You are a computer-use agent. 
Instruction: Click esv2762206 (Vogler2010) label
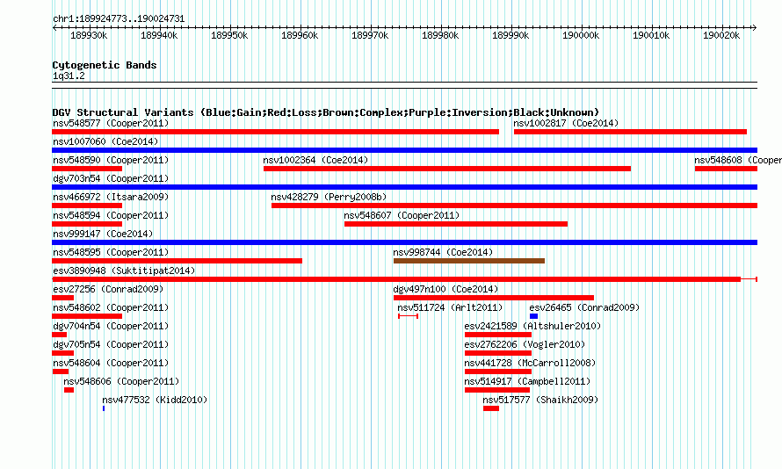pyautogui.click(x=525, y=344)
